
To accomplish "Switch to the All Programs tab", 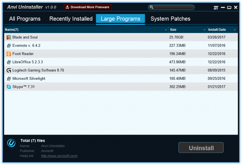I will point(25,19).
